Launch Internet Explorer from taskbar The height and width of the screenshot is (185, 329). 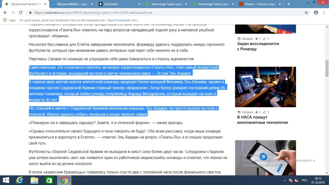pyautogui.click(x=20, y=180)
